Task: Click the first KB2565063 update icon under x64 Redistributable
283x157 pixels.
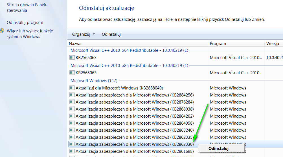Action: [x=72, y=58]
